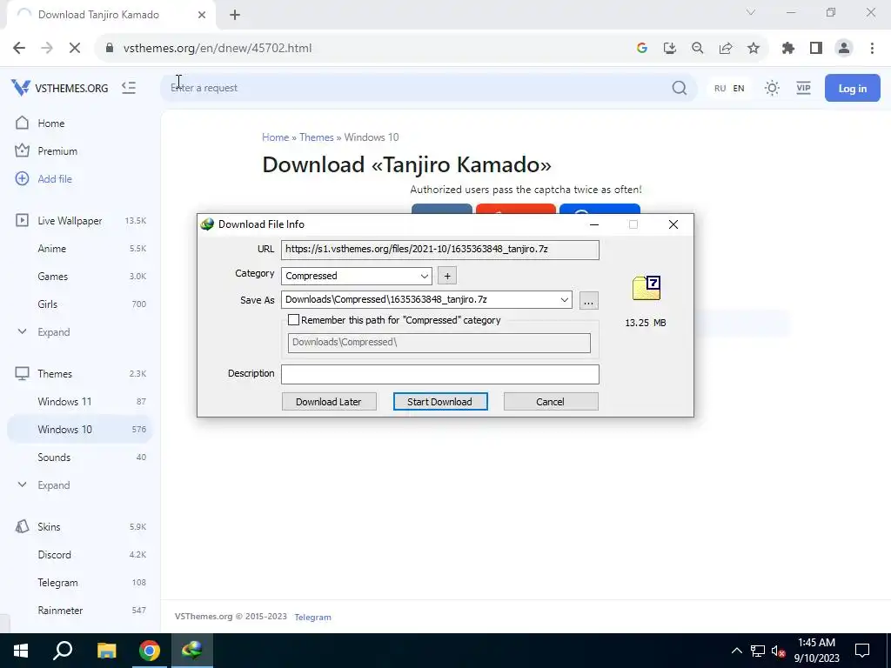Click the Download Later button
891x668 pixels.
click(329, 402)
